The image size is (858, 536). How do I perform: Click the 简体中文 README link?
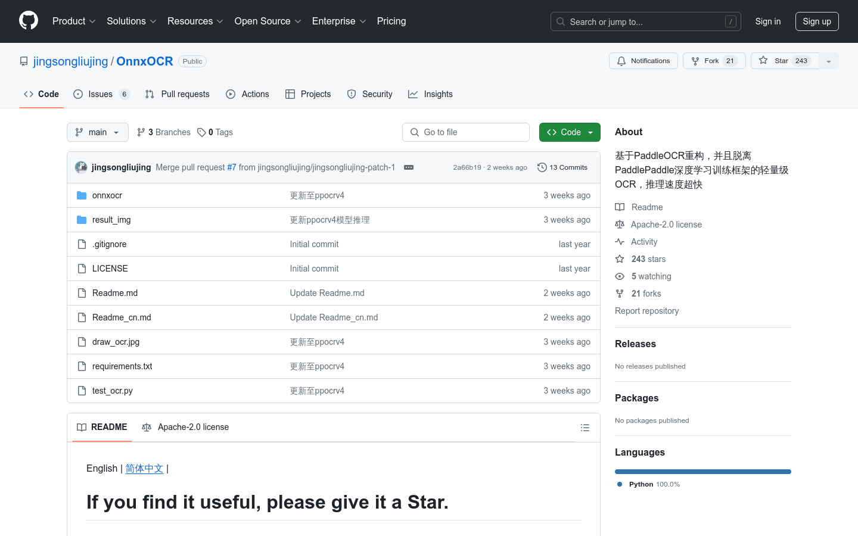pos(144,469)
